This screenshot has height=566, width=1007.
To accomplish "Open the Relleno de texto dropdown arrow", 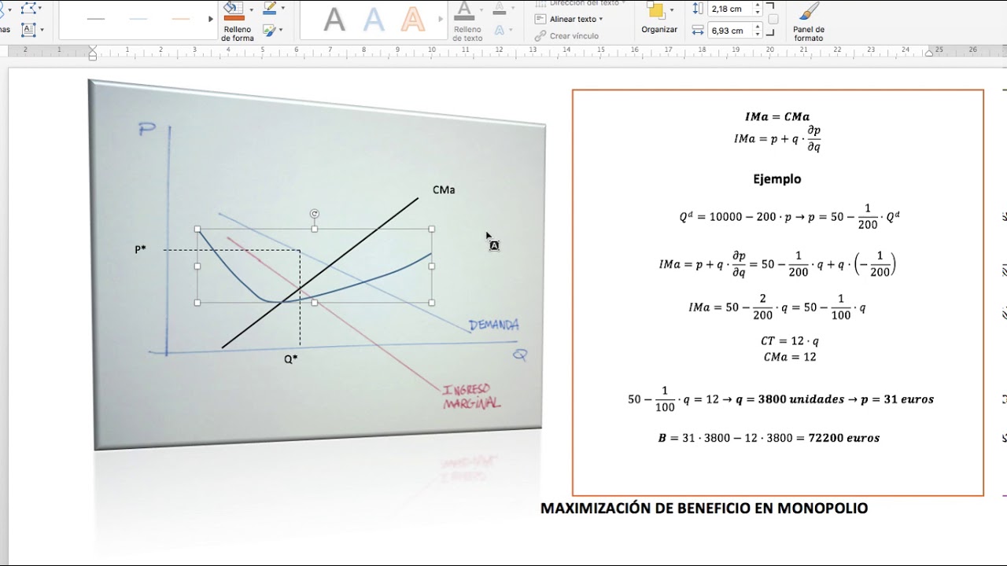I will pyautogui.click(x=480, y=9).
